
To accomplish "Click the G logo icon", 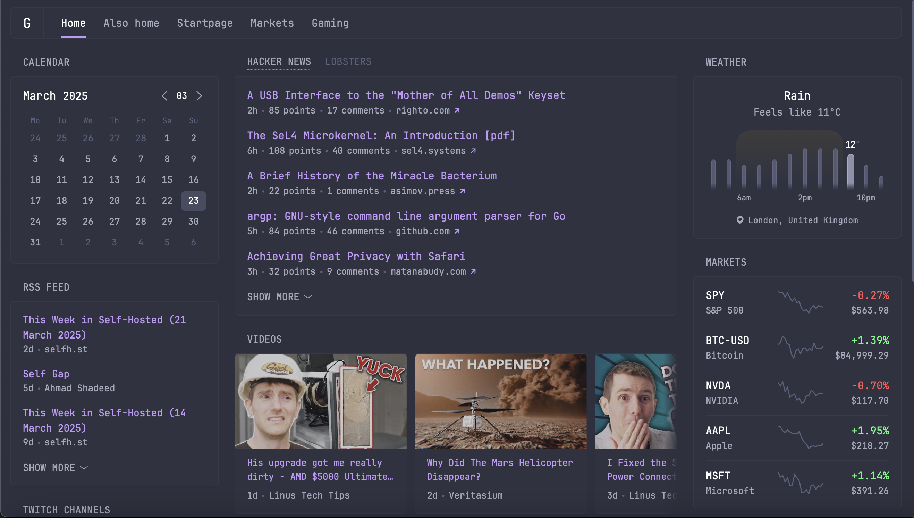I will tap(27, 23).
